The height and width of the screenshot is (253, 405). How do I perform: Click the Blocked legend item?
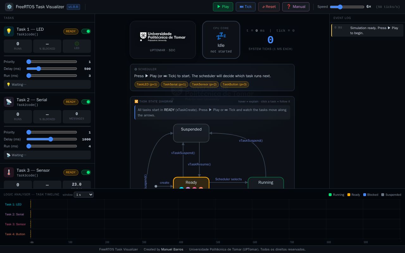371,195
